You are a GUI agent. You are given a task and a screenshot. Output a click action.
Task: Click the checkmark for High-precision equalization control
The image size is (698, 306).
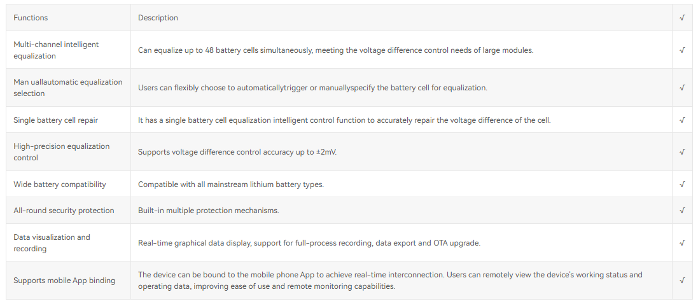(682, 152)
